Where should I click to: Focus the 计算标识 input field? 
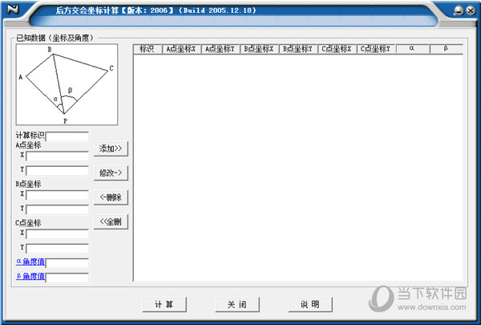[x=67, y=136]
